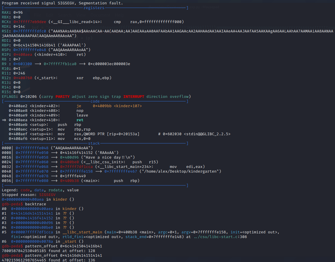Click 'RAAoAA' in stack row 0008
The height and width of the screenshot is (262, 335).
[107, 153]
